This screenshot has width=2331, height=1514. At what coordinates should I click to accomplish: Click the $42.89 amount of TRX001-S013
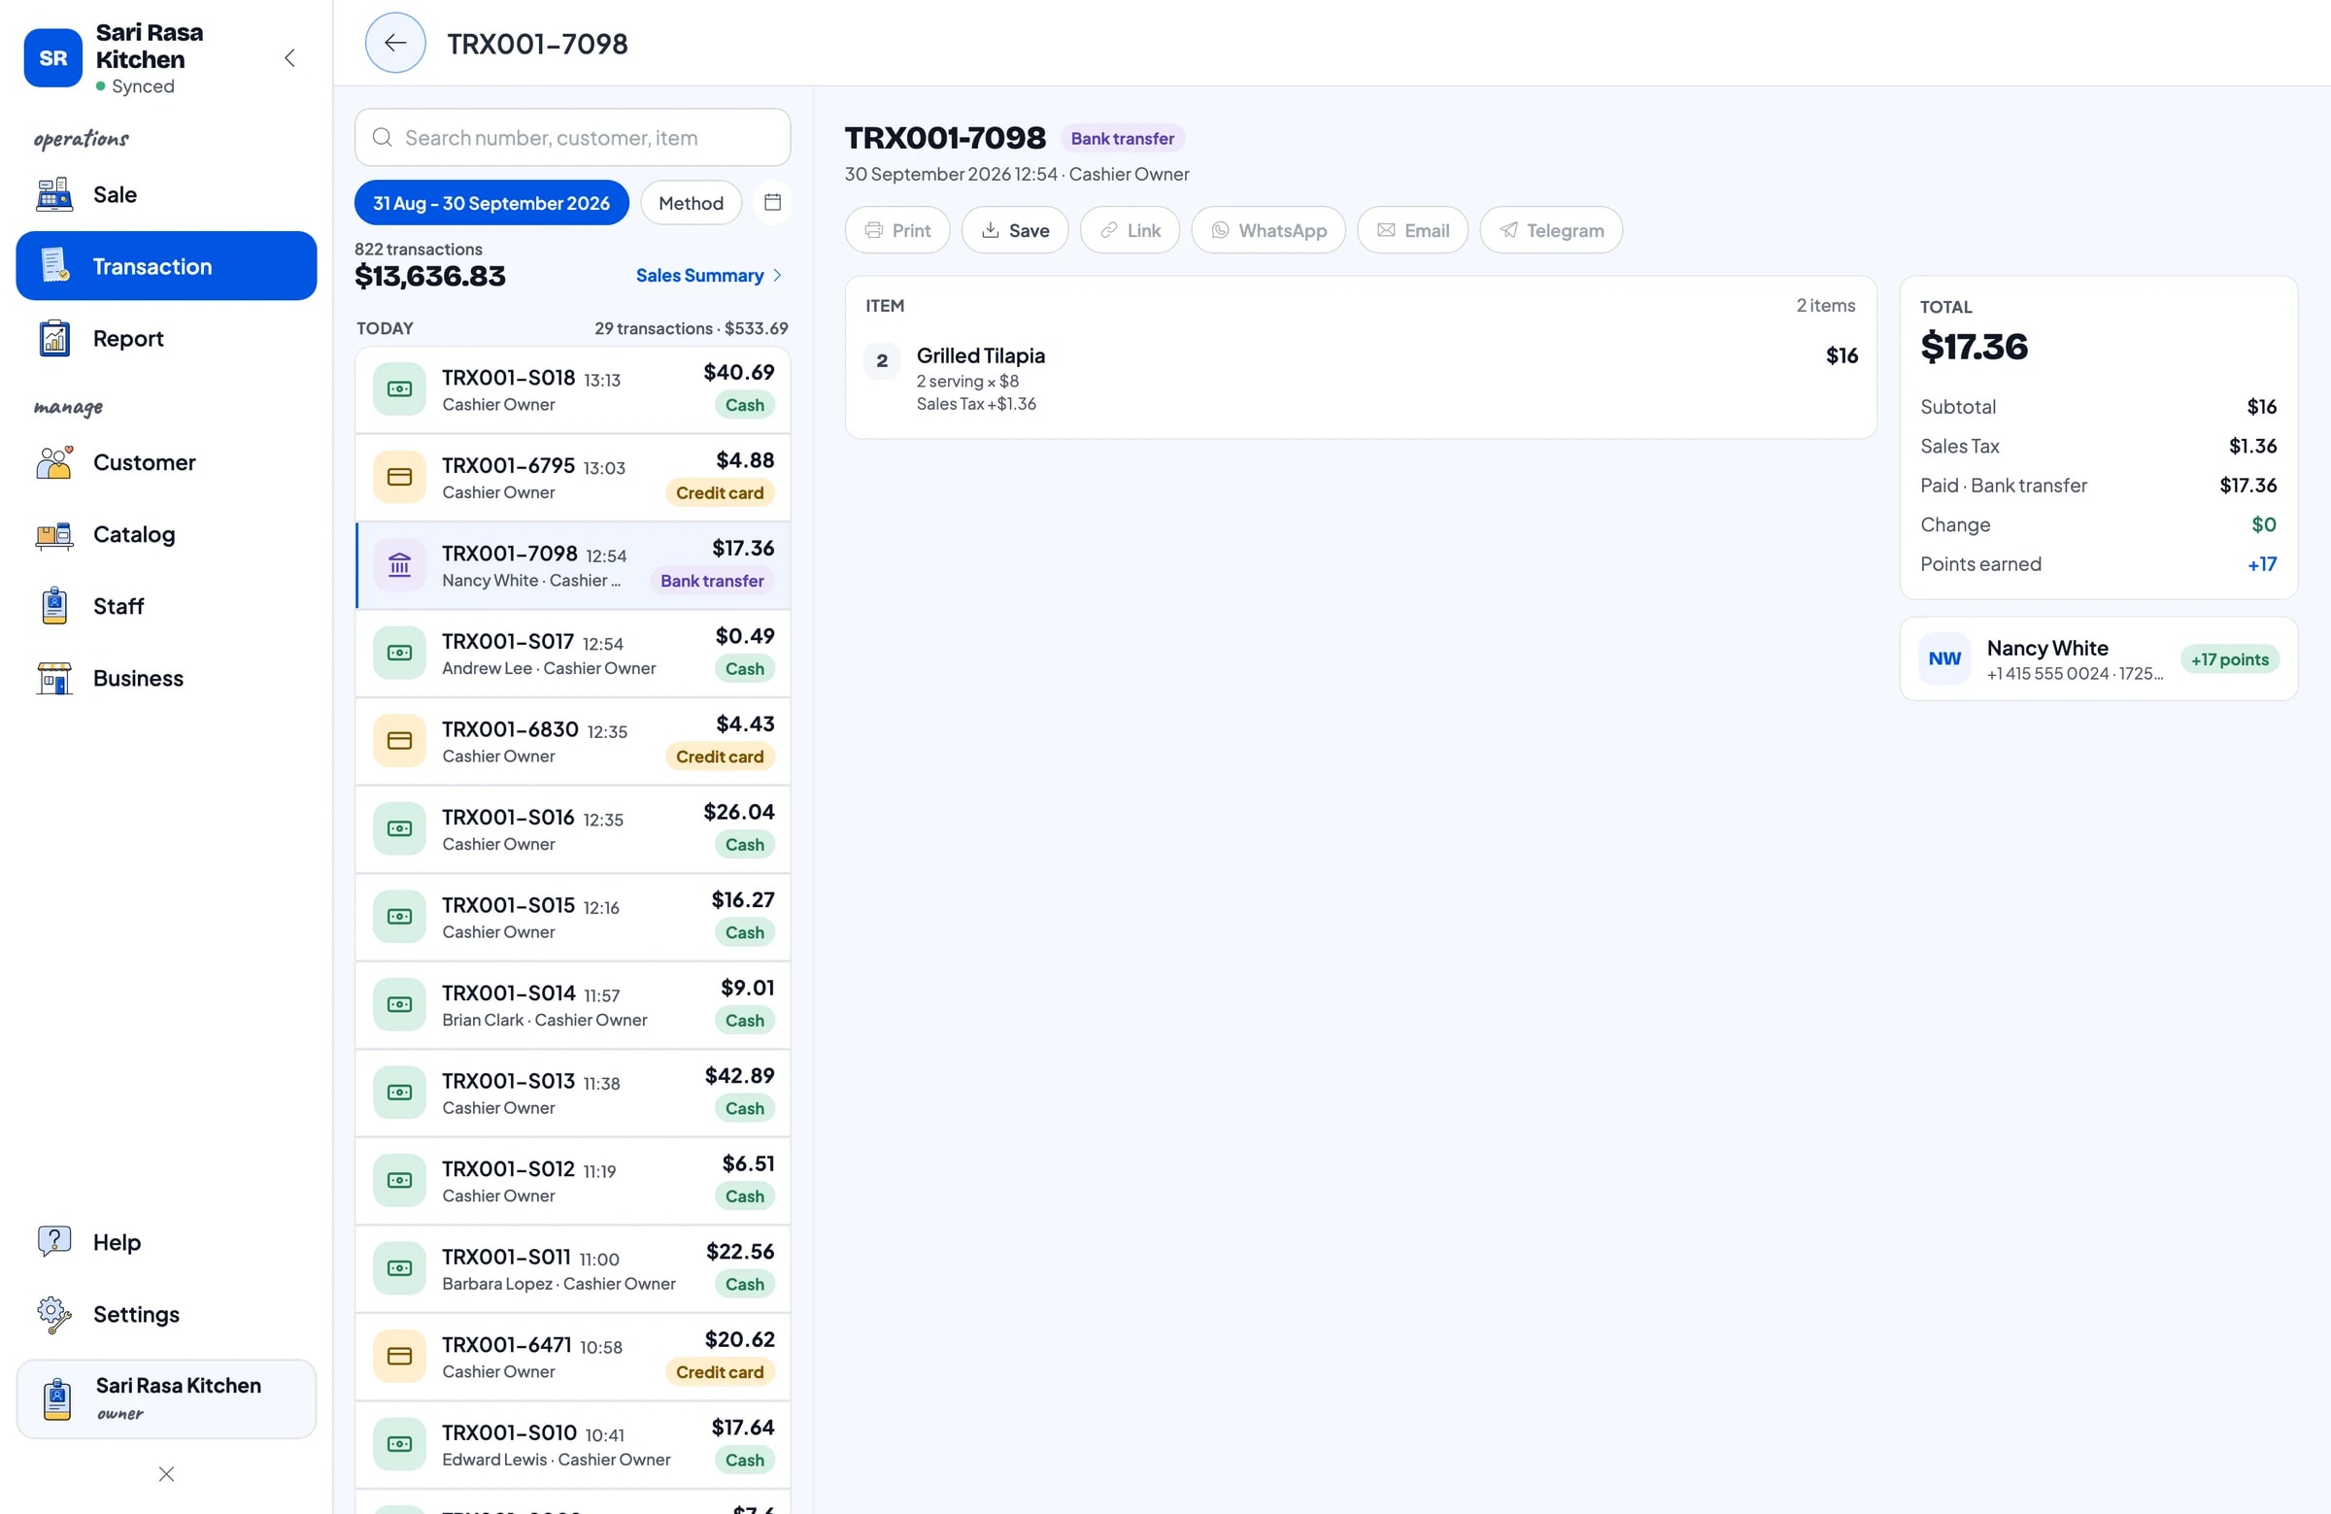pyautogui.click(x=739, y=1075)
